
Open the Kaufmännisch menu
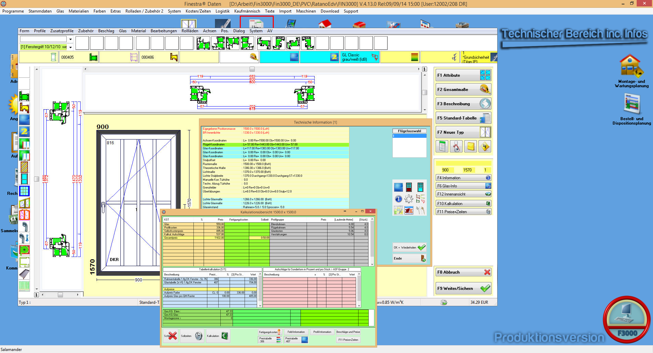coord(247,11)
